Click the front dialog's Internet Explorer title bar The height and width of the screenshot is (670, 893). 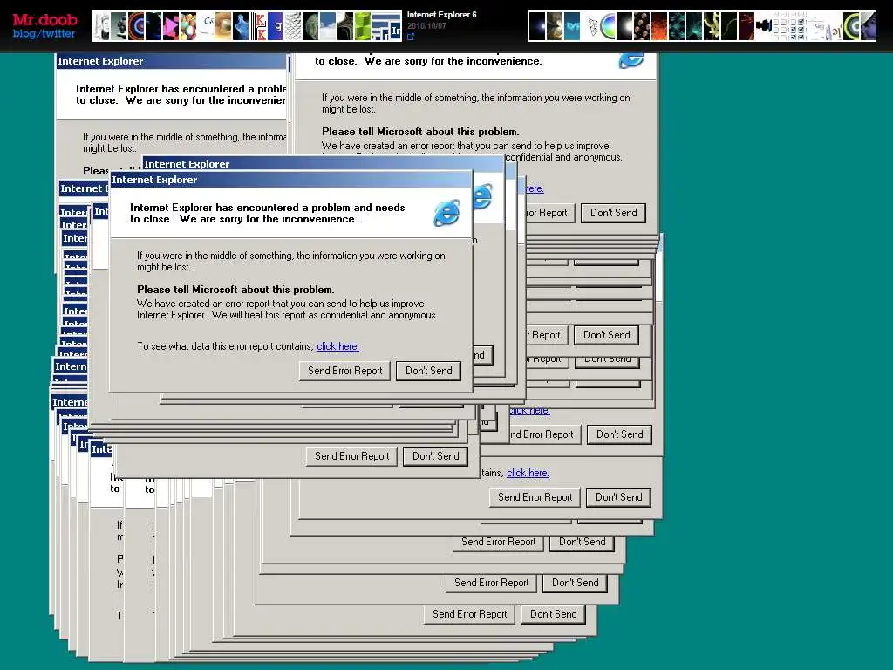tap(290, 180)
